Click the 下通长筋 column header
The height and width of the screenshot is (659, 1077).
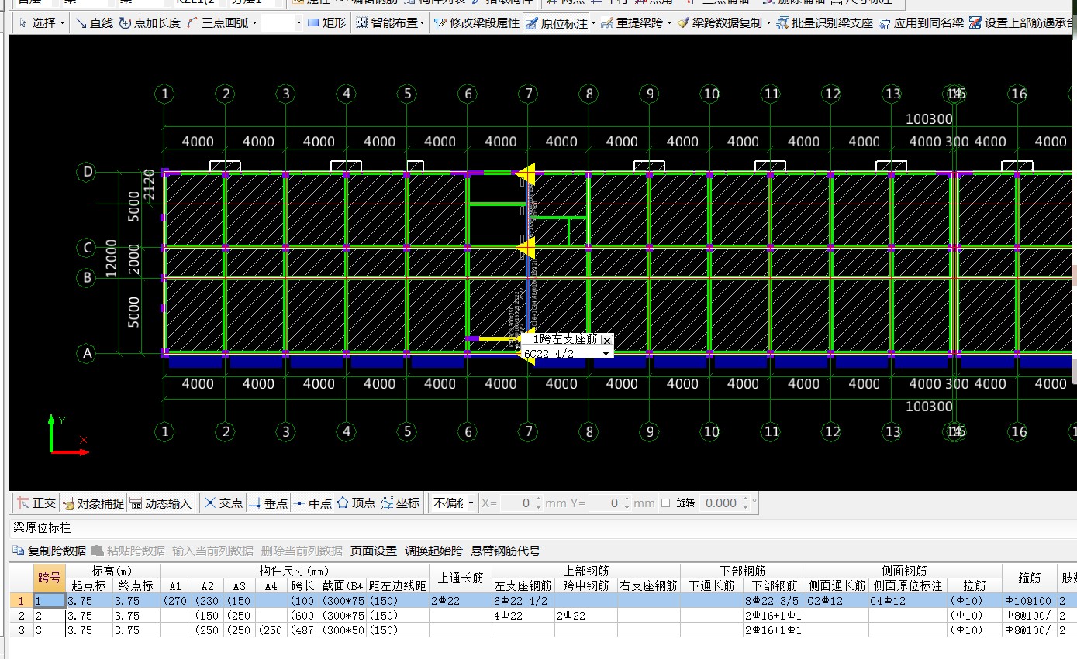pyautogui.click(x=712, y=586)
